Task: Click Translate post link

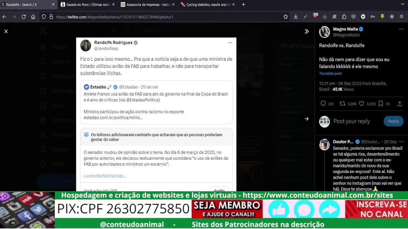Action: pyautogui.click(x=331, y=73)
